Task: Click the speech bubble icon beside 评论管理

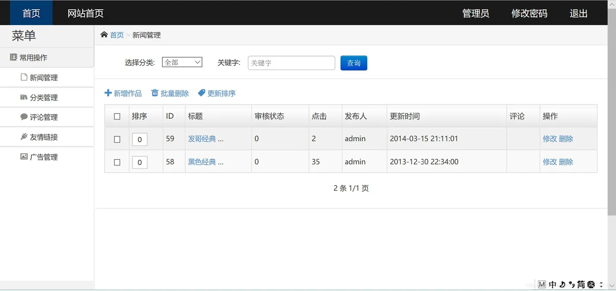Action: coord(24,117)
